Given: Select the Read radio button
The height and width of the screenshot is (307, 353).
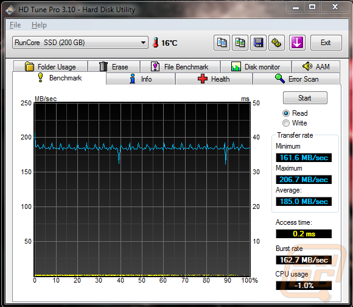Looking at the screenshot, I should point(286,113).
